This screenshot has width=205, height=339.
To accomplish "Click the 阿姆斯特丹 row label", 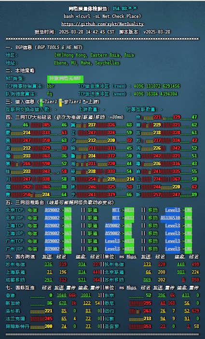I will (18, 326).
